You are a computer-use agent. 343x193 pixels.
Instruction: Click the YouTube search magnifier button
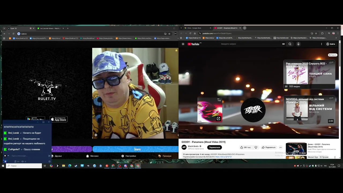point(290,44)
